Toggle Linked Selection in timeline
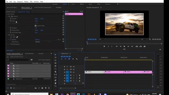The height and width of the screenshot is (95, 169). pyautogui.click(x=69, y=59)
